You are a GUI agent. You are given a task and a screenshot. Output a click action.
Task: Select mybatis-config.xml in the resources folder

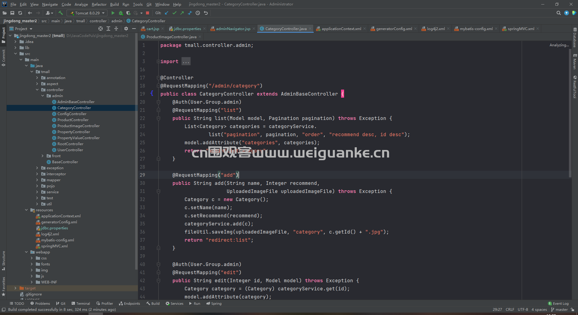click(57, 240)
